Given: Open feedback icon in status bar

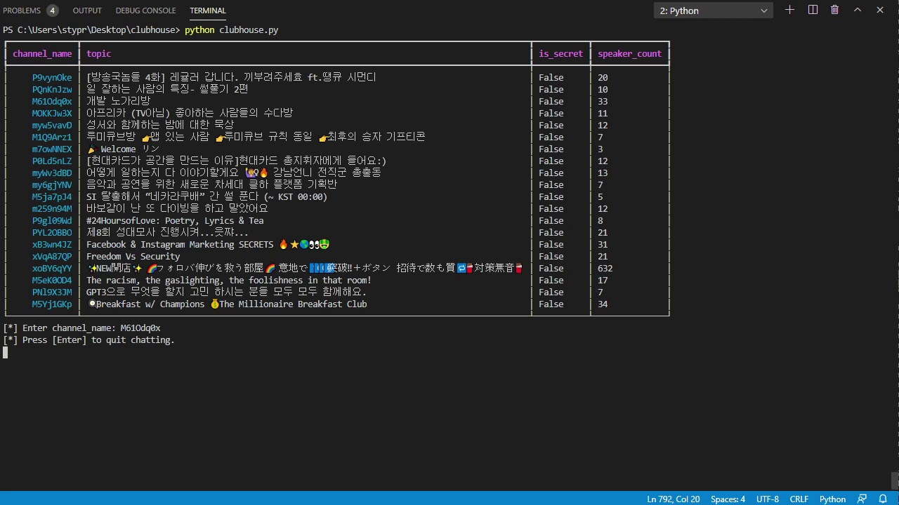Looking at the screenshot, I should 862,499.
